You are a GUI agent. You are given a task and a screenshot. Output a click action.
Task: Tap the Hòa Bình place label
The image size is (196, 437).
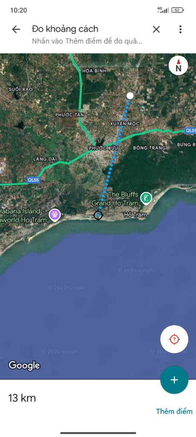click(95, 71)
